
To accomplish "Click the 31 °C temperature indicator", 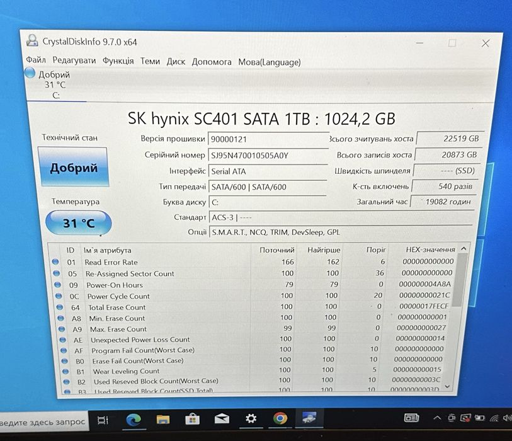I will point(79,223).
